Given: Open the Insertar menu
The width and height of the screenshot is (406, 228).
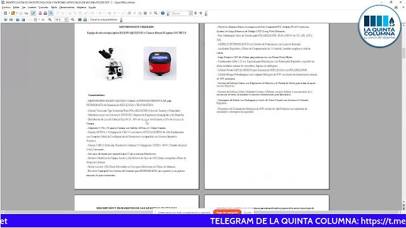Looking at the screenshot, I should 32,8.
